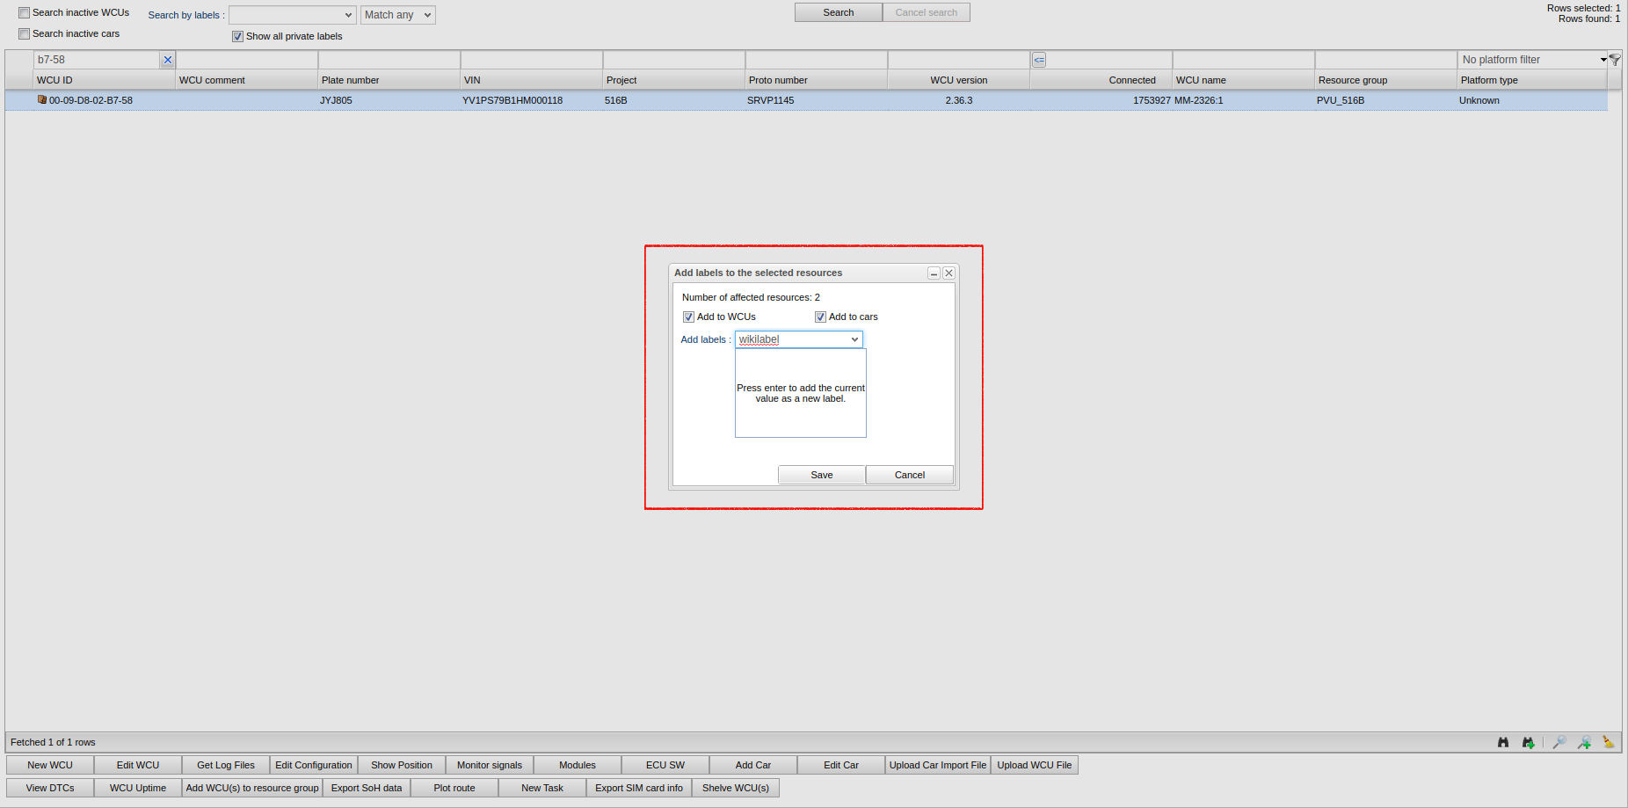This screenshot has width=1628, height=808.
Task: Click the plain magnifying glass icon
Action: (1559, 743)
